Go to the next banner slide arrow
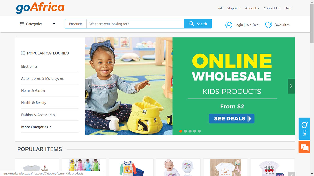This screenshot has height=176, width=314. click(x=291, y=86)
